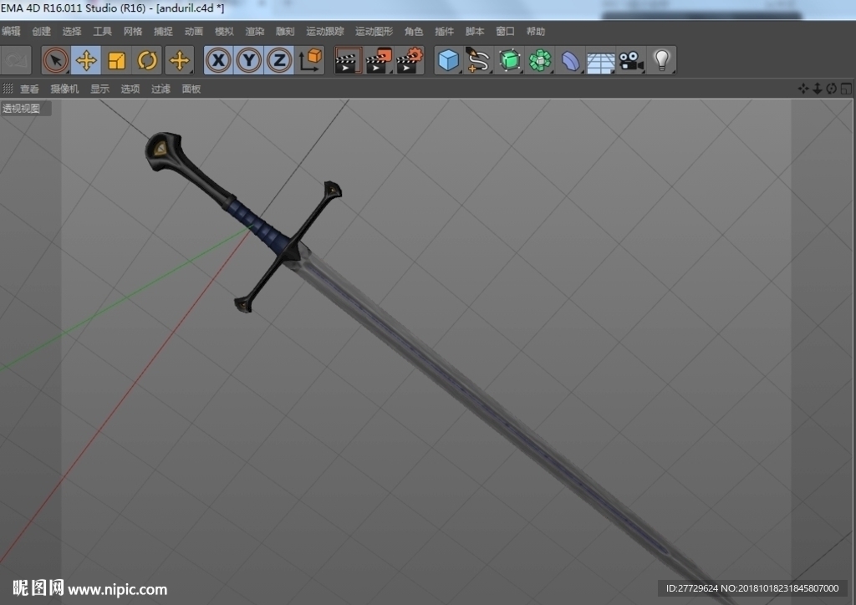The width and height of the screenshot is (856, 605).
Task: Click the viewport orbit rotate icon
Action: (832, 89)
